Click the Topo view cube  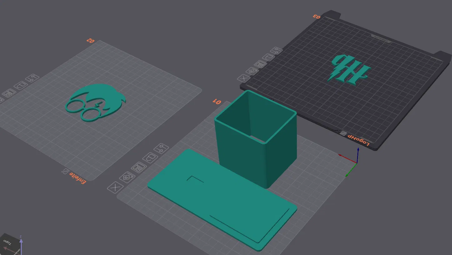[8, 243]
